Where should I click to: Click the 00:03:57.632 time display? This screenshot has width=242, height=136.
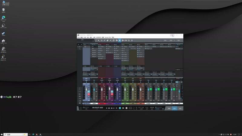98,108
